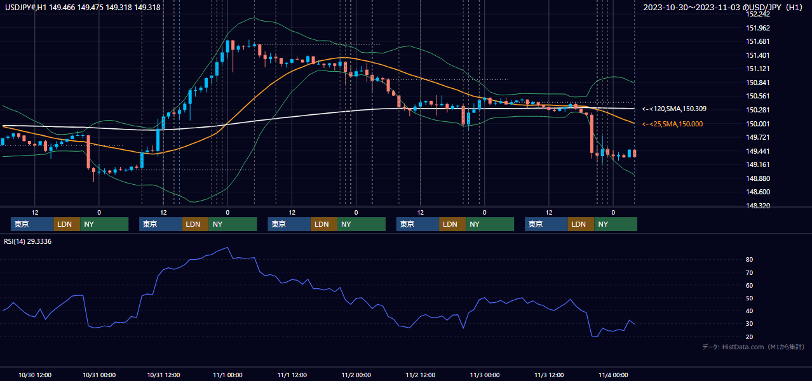Click the RSI(14) 29.3336 indicator label
812x381 pixels.
point(28,241)
